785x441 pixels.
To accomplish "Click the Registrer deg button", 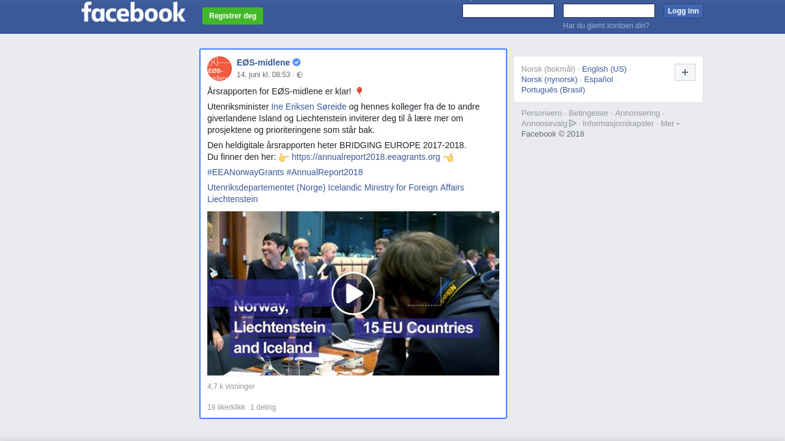I will coord(232,16).
